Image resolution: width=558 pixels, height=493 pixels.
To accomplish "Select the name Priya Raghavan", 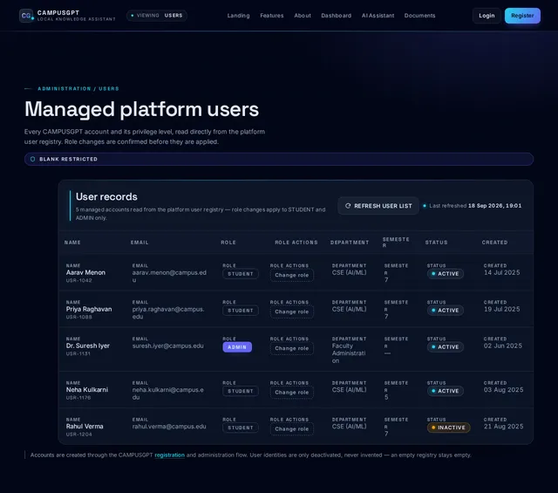I will point(89,309).
